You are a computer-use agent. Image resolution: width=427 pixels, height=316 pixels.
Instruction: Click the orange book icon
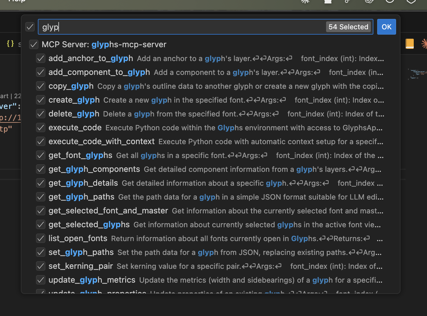point(409,44)
